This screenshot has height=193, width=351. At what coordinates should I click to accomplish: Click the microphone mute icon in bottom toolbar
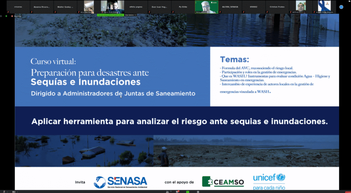tap(4, 191)
